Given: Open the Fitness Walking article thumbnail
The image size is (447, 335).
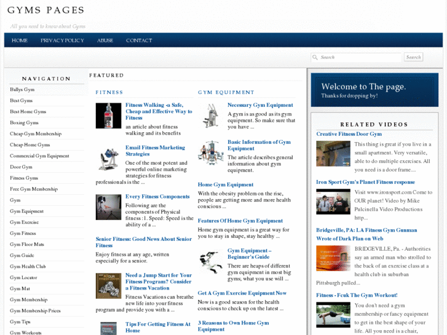Looking at the screenshot, I should [108, 116].
